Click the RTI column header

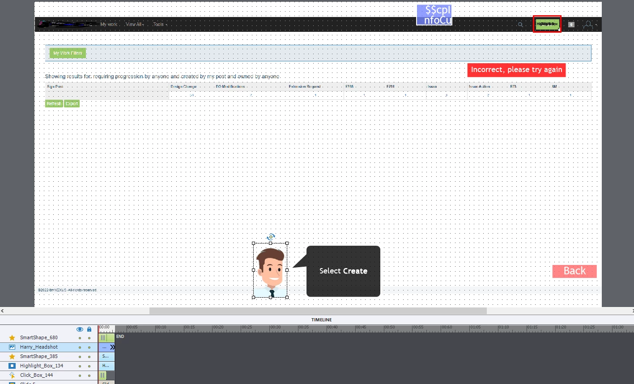point(513,86)
